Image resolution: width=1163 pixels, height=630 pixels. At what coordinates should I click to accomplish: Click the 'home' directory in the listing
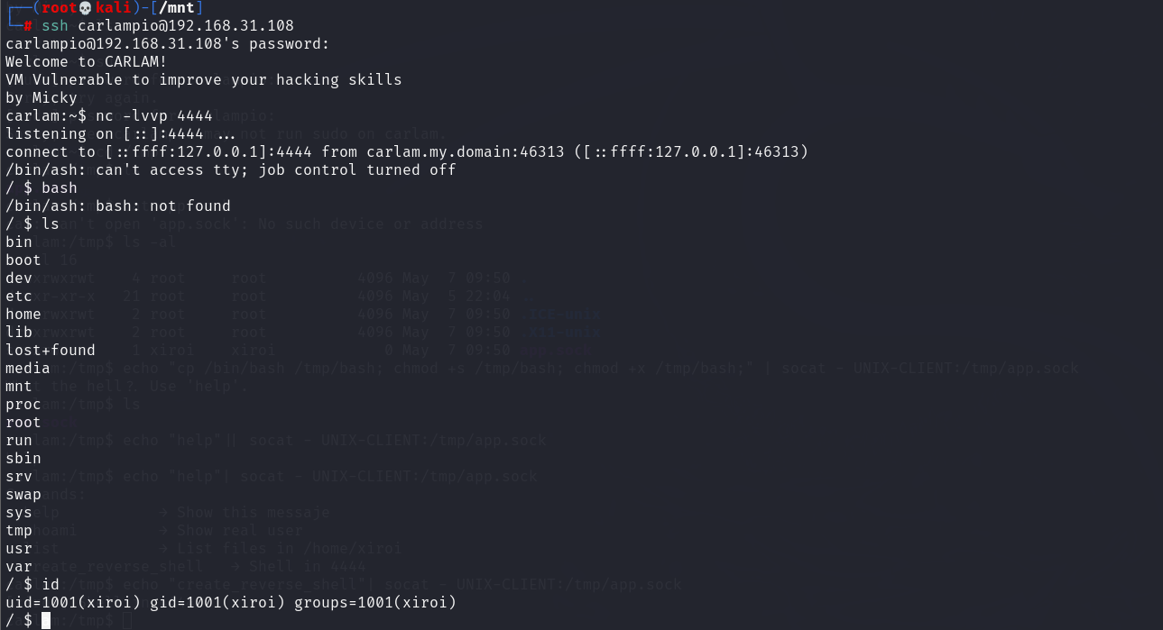click(x=23, y=314)
